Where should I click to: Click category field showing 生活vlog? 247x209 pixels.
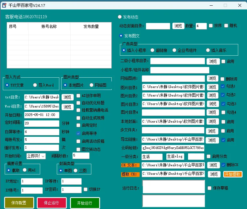[175, 157]
